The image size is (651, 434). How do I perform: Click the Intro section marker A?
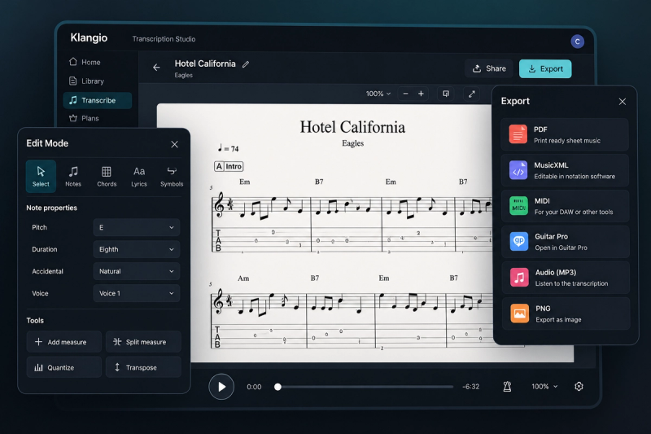click(x=229, y=167)
